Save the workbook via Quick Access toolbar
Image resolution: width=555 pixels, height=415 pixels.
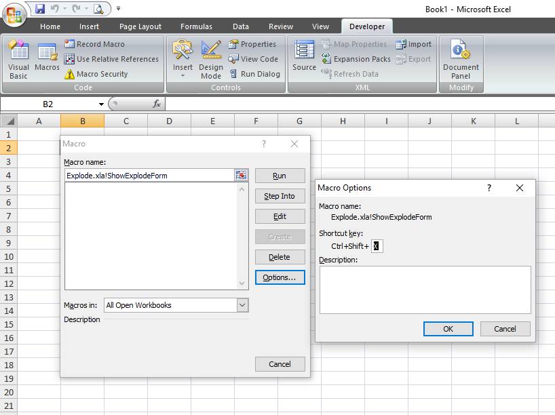[x=40, y=9]
